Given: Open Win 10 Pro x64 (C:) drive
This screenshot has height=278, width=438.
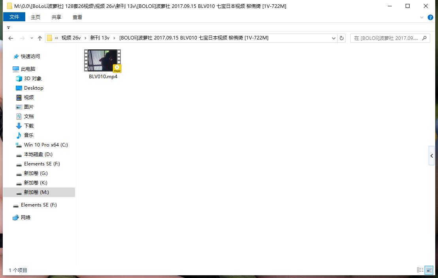Looking at the screenshot, I should click(45, 145).
